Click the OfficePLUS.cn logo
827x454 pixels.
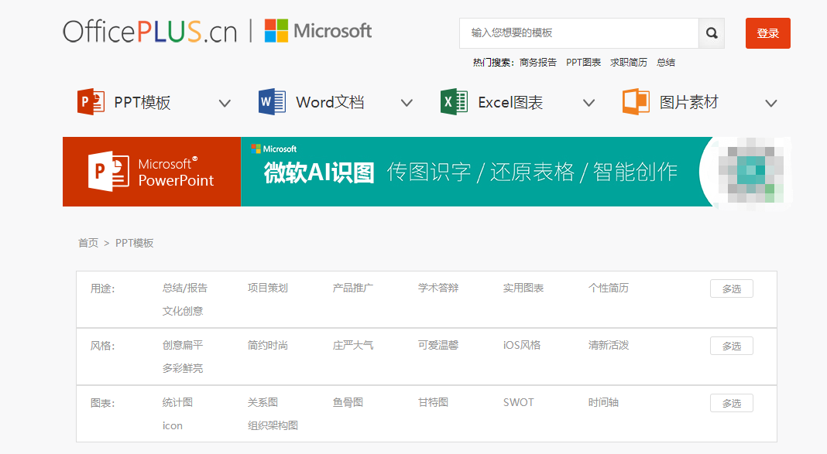[150, 31]
